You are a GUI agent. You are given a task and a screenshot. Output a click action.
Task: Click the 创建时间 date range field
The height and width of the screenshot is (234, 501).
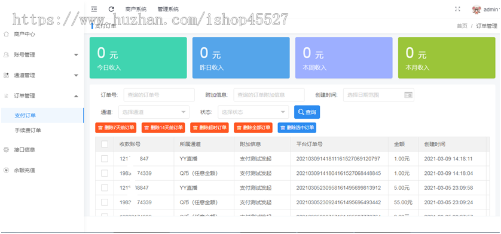[378, 95]
